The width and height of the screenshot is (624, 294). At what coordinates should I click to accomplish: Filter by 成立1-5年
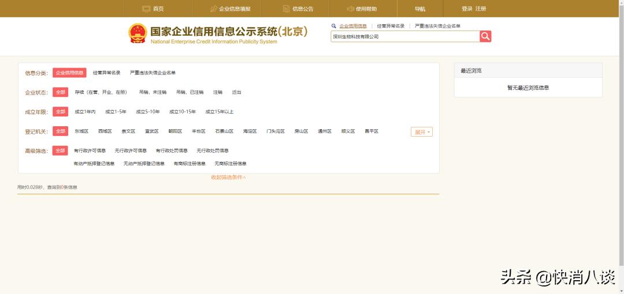point(116,112)
